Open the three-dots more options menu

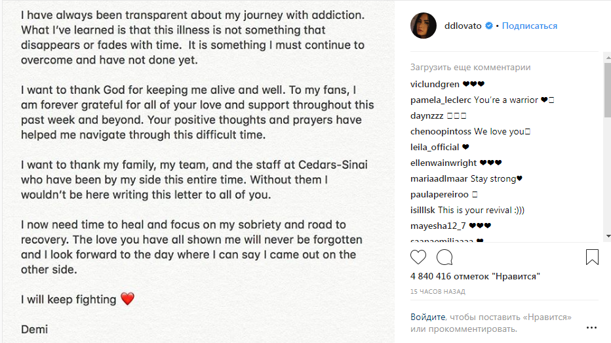tap(591, 327)
